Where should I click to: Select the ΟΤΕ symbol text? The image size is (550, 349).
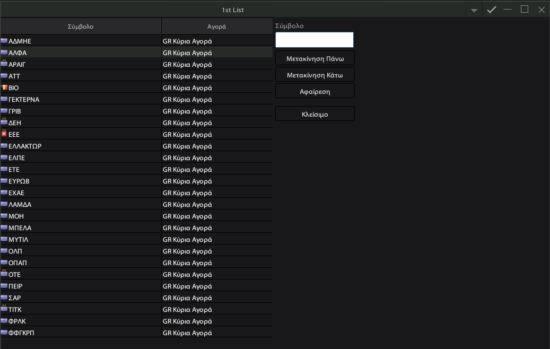pos(14,275)
